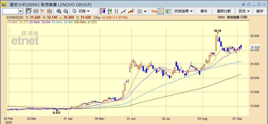This screenshot has height=124, width=268.
Task: Click the date 03/09/2026 in header
Action: [15, 17]
